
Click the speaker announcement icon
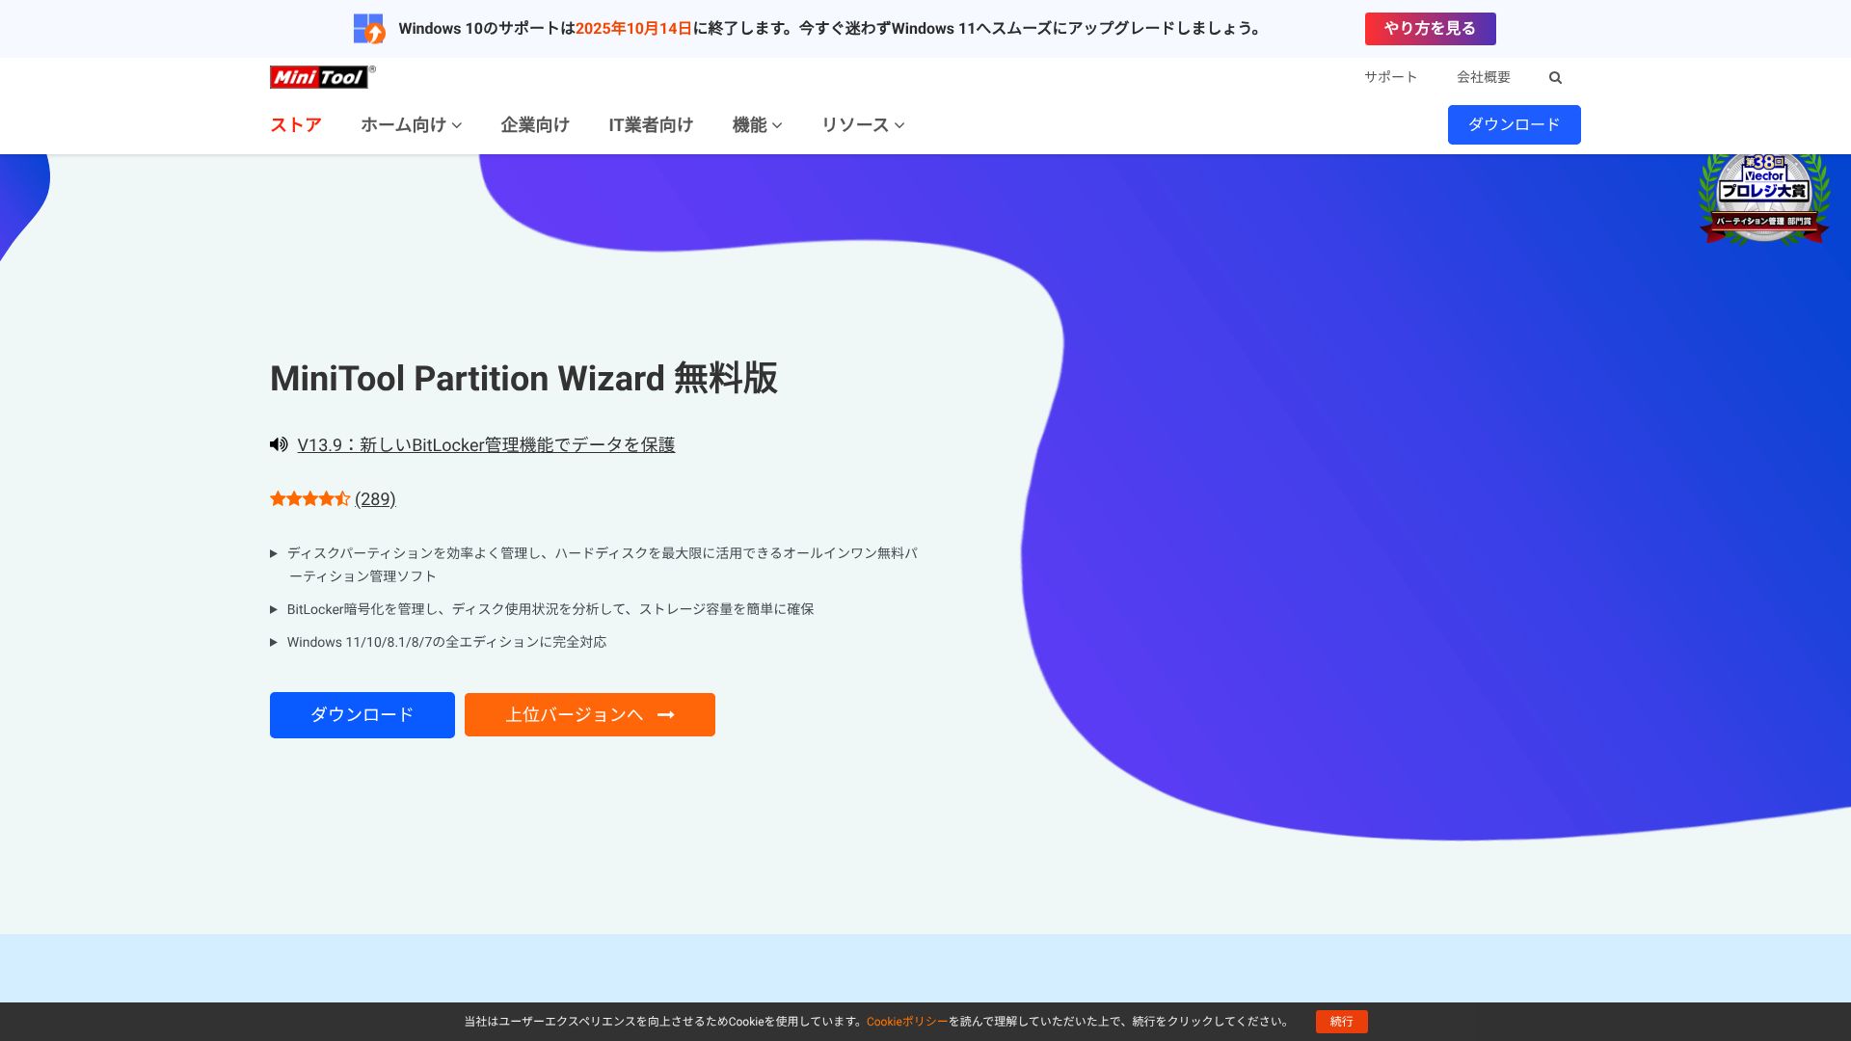pos(279,444)
